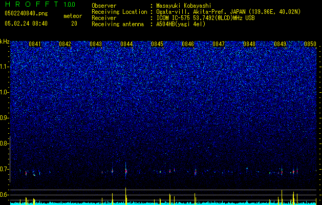Viewport: 322px width, 205px height.
Task: Click the 0847 time marker
Action: (x=219, y=44)
